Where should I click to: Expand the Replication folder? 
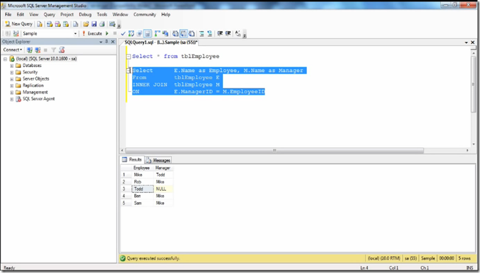[x=11, y=85]
